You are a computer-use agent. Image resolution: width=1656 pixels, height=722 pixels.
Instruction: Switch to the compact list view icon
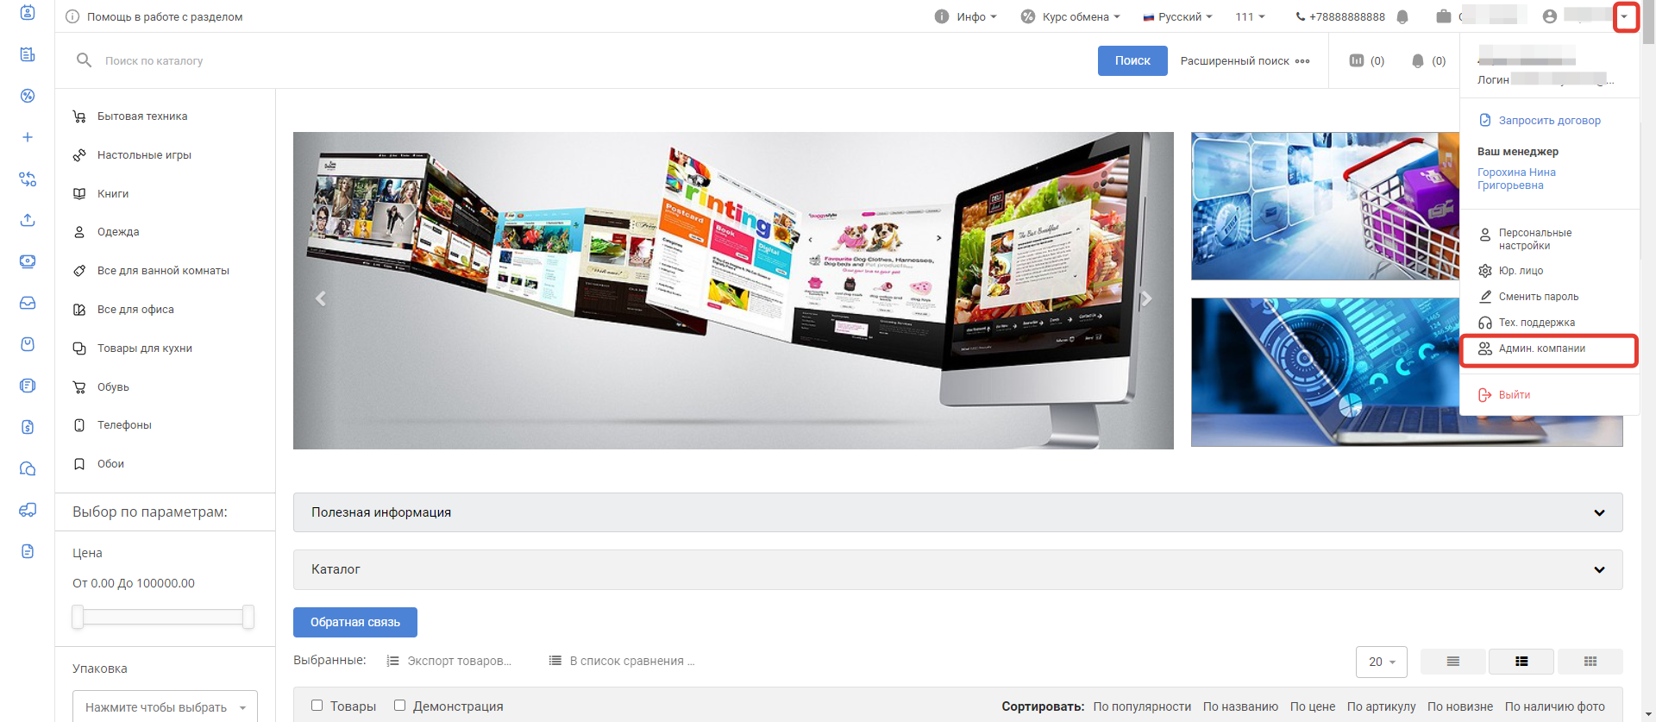(1452, 662)
